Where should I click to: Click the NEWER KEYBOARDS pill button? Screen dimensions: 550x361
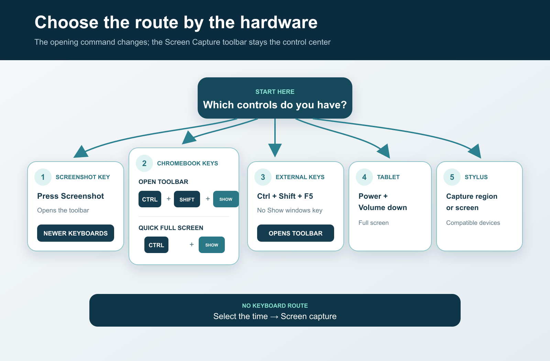[x=76, y=233]
